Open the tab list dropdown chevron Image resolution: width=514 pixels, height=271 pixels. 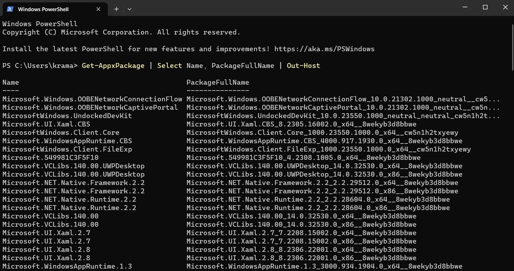[x=129, y=9]
